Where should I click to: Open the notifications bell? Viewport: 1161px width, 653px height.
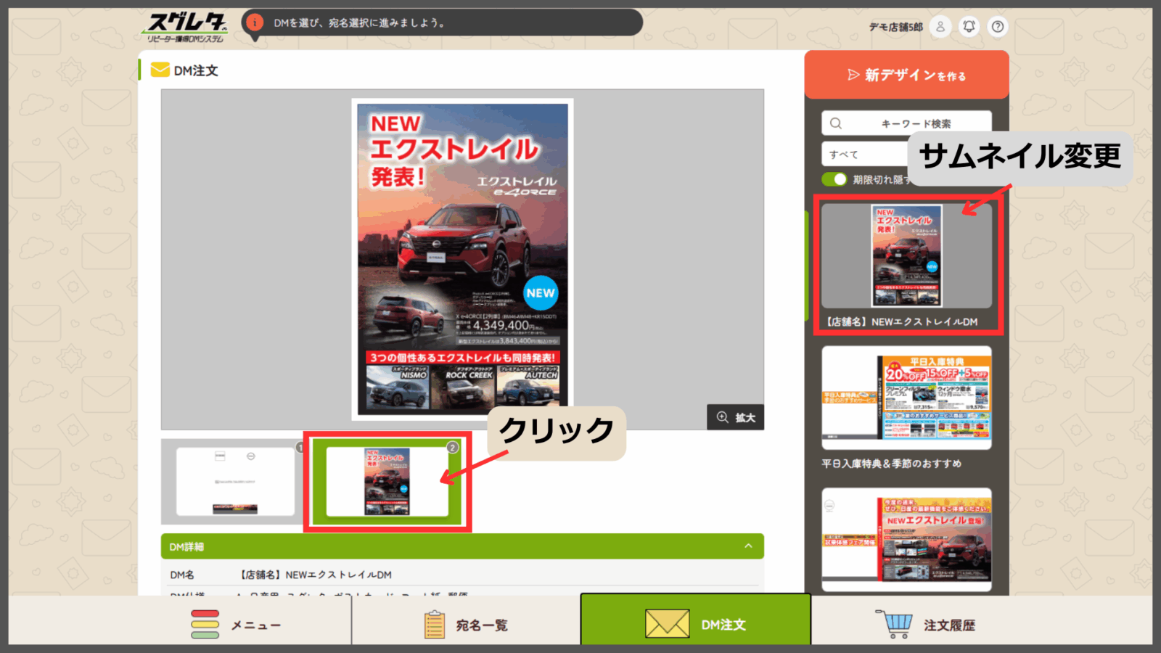(969, 27)
